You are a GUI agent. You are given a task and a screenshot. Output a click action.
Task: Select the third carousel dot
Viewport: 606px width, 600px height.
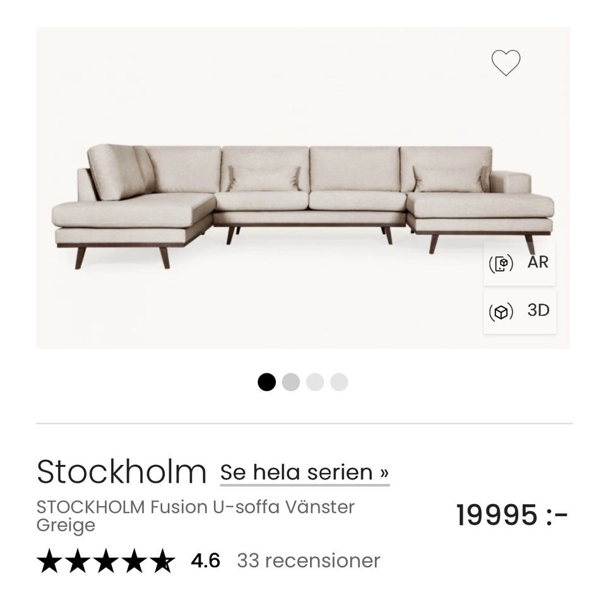314,381
